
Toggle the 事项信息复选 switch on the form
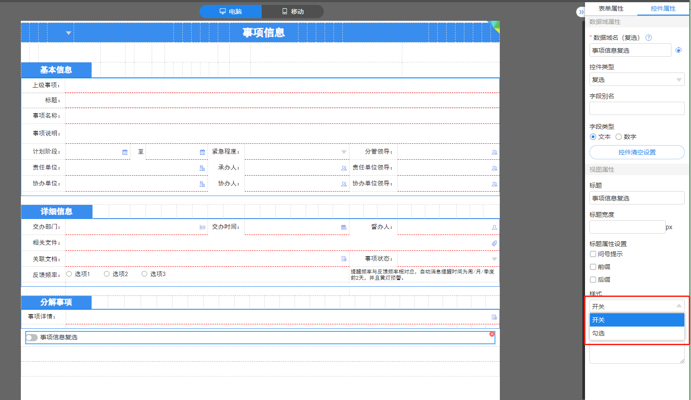tap(31, 338)
